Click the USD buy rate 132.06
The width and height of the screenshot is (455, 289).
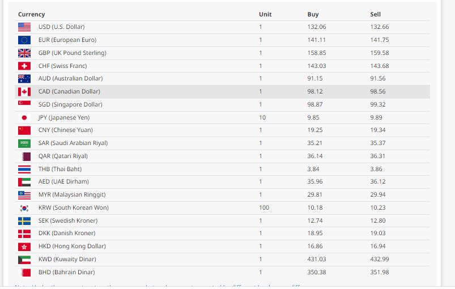pos(317,27)
